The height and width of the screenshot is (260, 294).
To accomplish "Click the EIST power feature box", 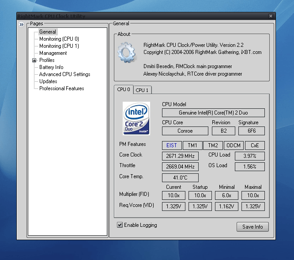I will [x=172, y=145].
